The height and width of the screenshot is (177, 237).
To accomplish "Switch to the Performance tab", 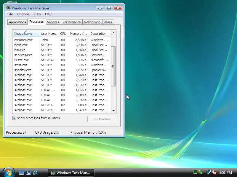I will tap(71, 22).
